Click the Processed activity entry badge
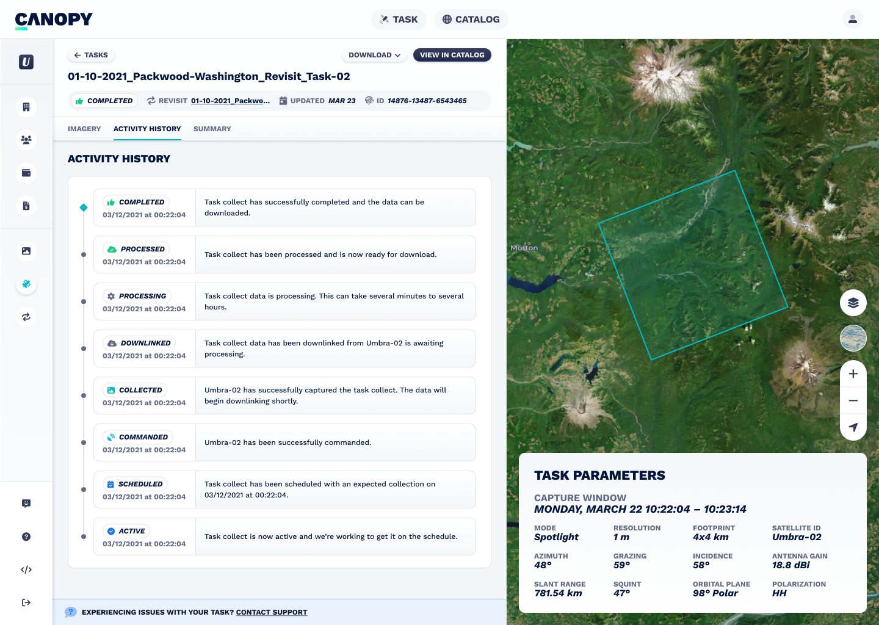Screen dimensions: 879x625 136,249
